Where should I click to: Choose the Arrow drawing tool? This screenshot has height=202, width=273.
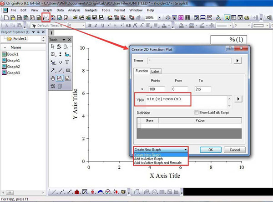(x=53, y=70)
